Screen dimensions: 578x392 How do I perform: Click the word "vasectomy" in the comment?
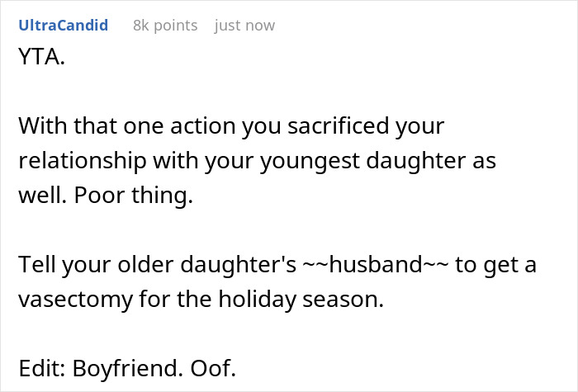[x=76, y=299]
